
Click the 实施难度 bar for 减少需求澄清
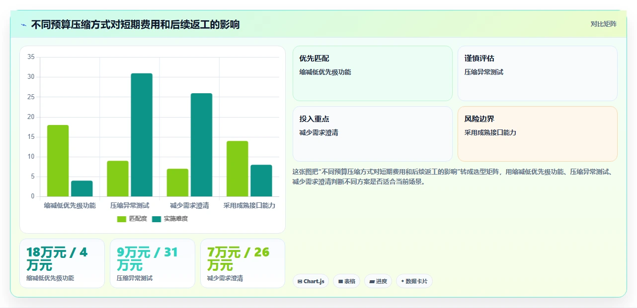[x=201, y=145]
